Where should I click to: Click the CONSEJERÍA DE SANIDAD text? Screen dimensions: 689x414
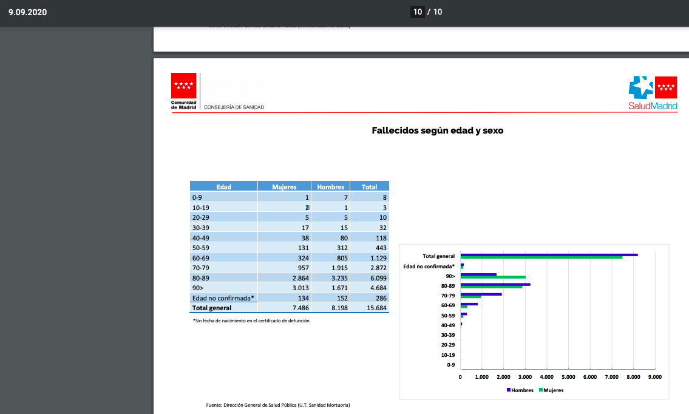coord(234,107)
